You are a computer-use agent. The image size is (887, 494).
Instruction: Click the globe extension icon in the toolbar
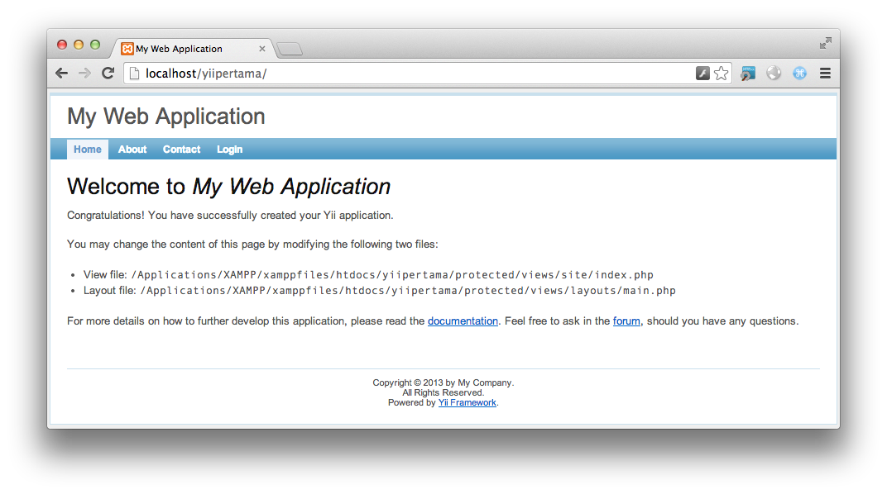tap(773, 73)
